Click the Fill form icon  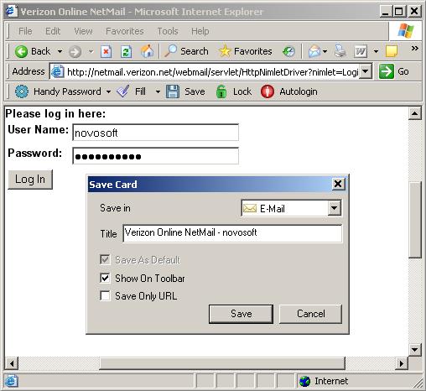[122, 91]
